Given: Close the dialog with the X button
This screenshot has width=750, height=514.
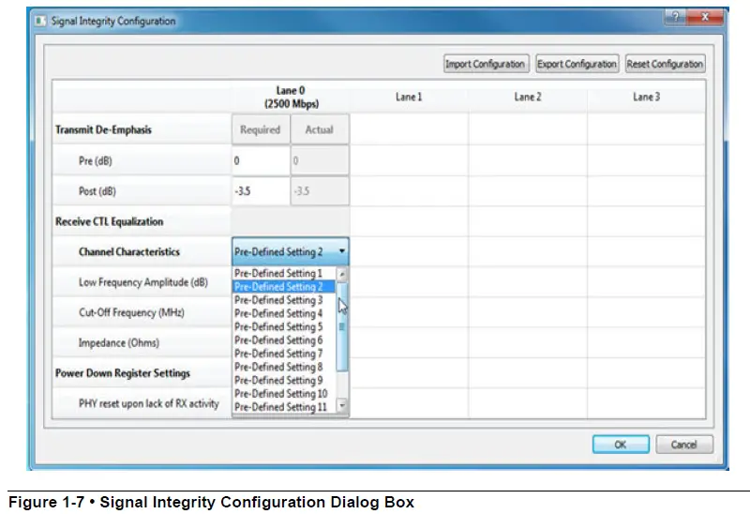Looking at the screenshot, I should point(705,17).
